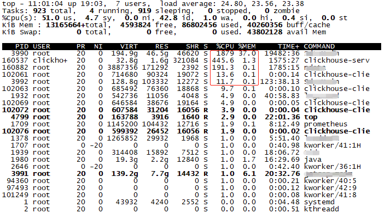
Task: Click the kthreadd process name
Action: point(322,209)
